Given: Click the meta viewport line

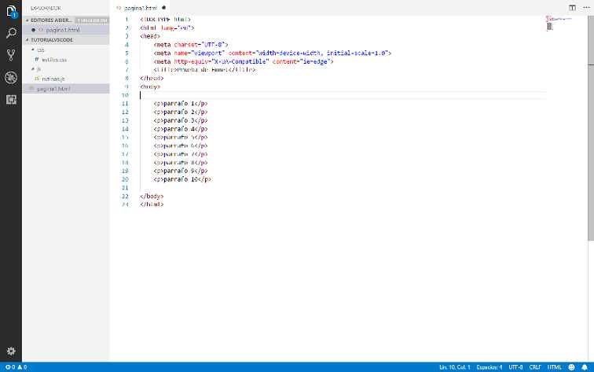Looking at the screenshot, I should (273, 53).
